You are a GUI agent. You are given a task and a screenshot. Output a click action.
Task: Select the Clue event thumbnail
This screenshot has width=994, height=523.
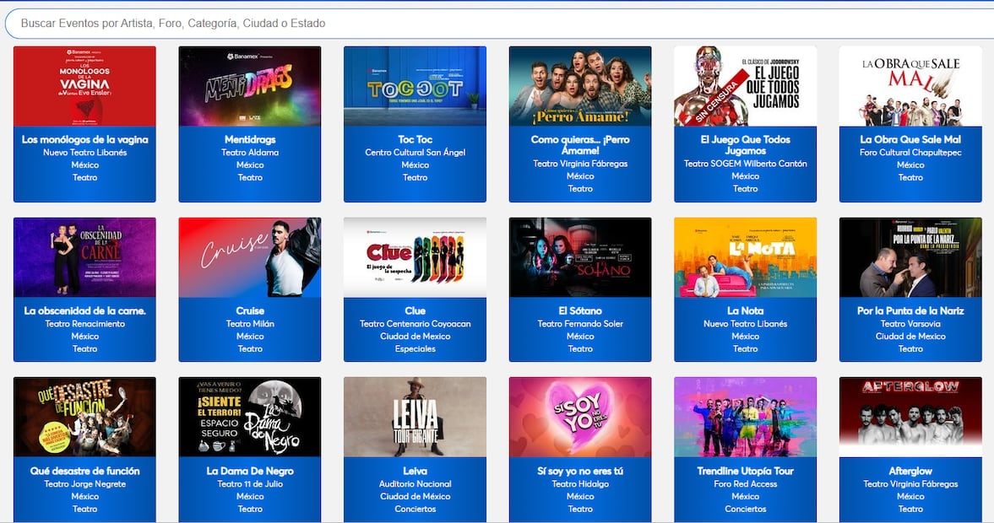[415, 257]
